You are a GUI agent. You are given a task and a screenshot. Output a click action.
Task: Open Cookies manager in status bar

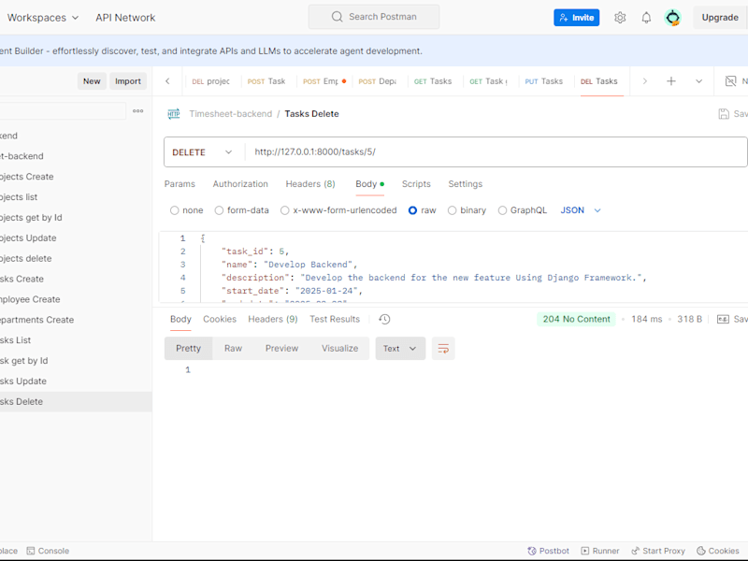coord(717,551)
